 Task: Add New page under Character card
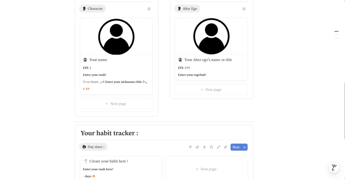coord(116,104)
